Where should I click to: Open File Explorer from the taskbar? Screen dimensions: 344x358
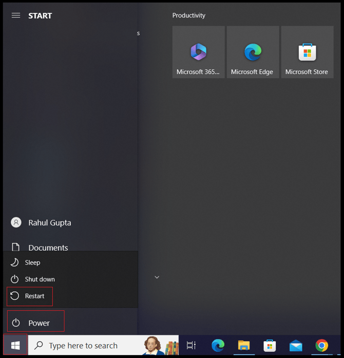[244, 346]
